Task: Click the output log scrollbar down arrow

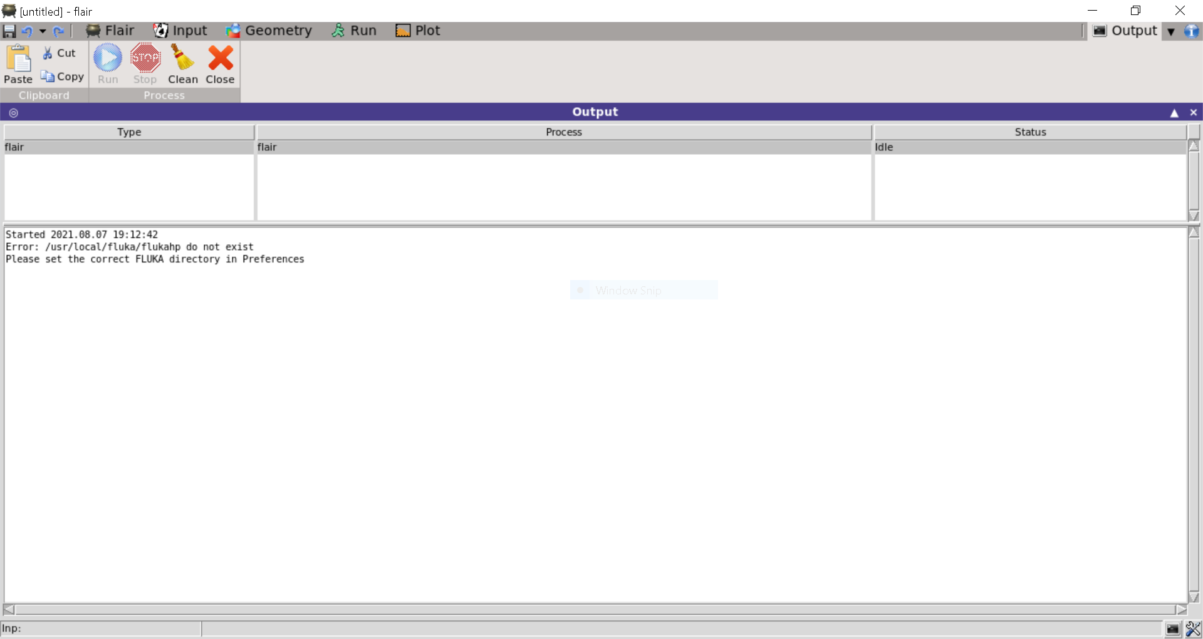Action: pos(1194,598)
